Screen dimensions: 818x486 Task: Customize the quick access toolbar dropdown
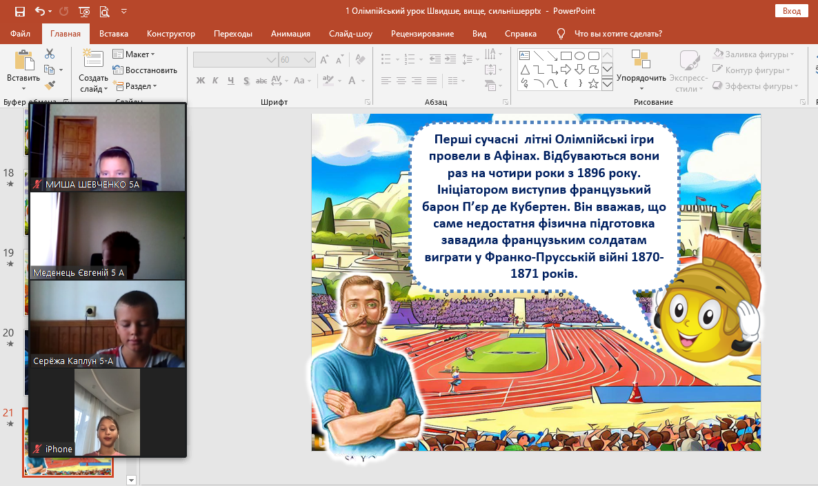(x=124, y=11)
